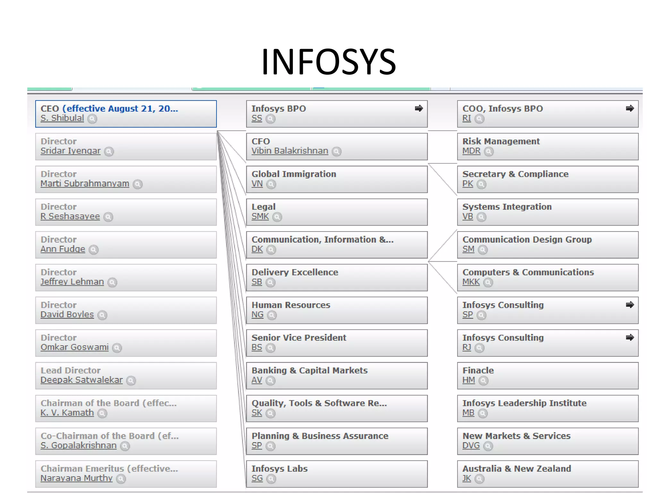Click magnifier icon beside VN in Global Immigration

point(271,184)
